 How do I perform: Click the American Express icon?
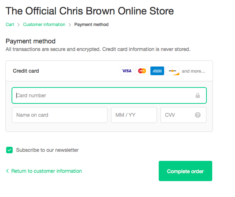[x=157, y=71]
